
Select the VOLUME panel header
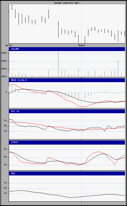pyautogui.click(x=67, y=49)
